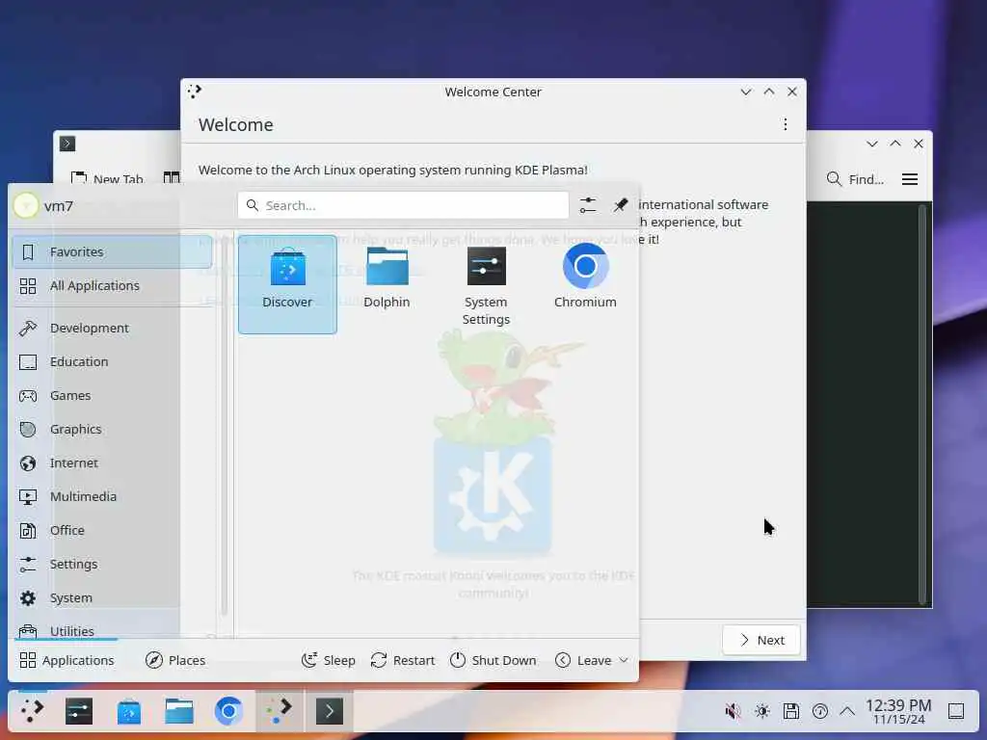This screenshot has width=987, height=740.
Task: Open the Konsole hamburger menu
Action: click(x=910, y=179)
